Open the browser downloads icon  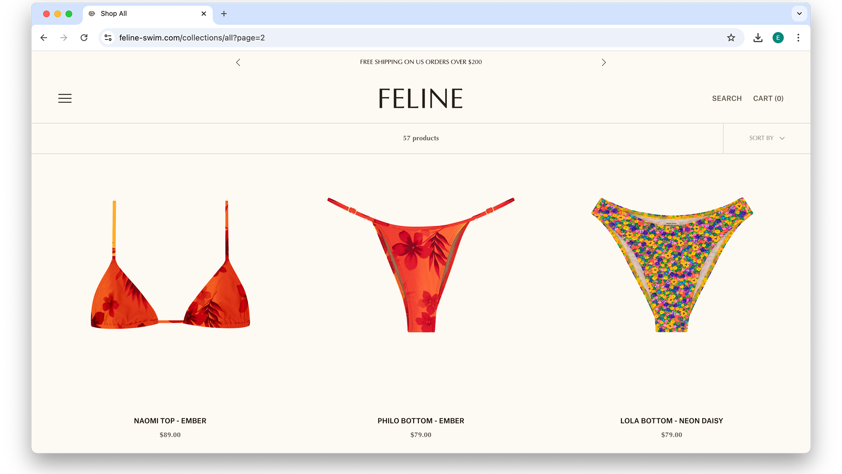click(x=758, y=38)
